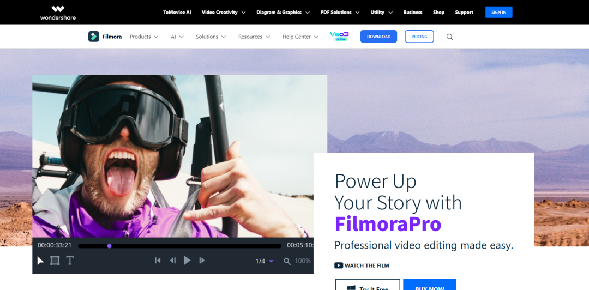Screen dimensions: 589x290
Task: Select the text T tool in player
Action: (69, 261)
